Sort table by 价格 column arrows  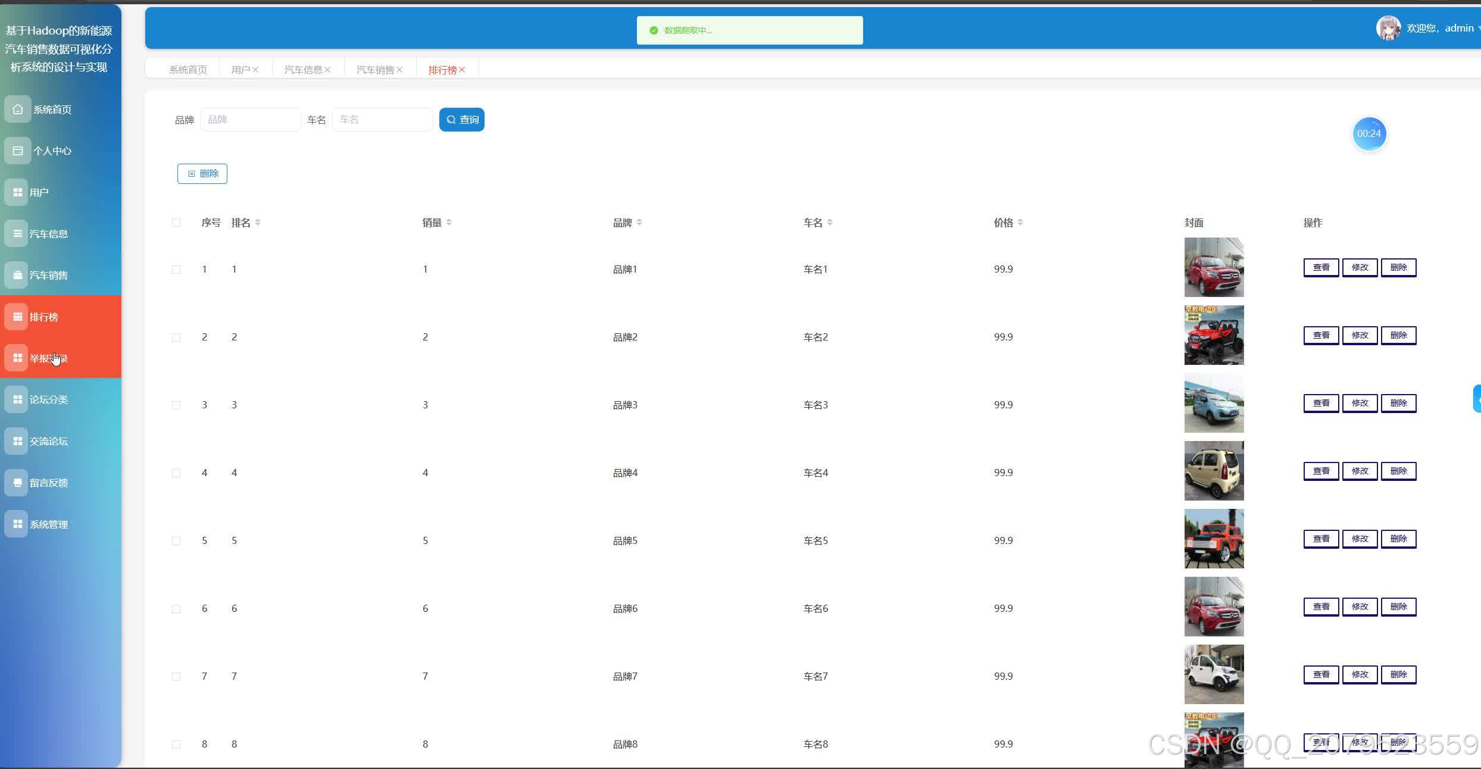[1020, 223]
